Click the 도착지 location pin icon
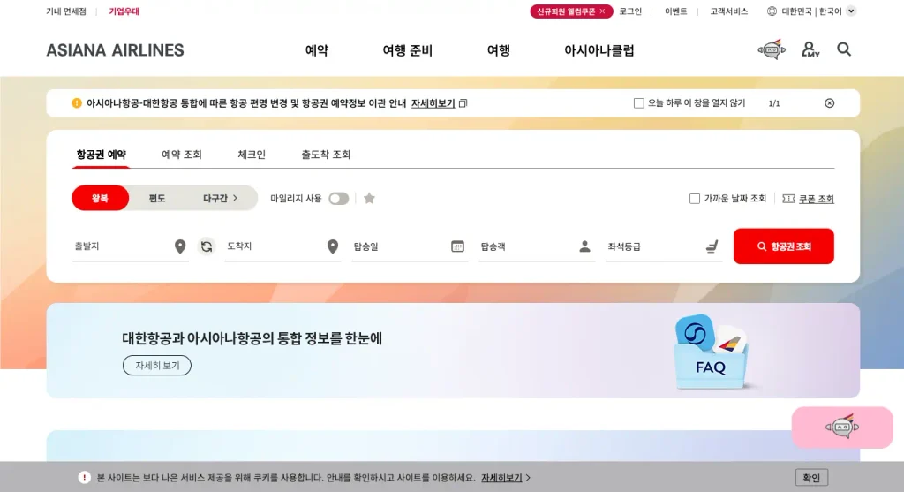Viewport: 904px width, 492px height. 333,246
